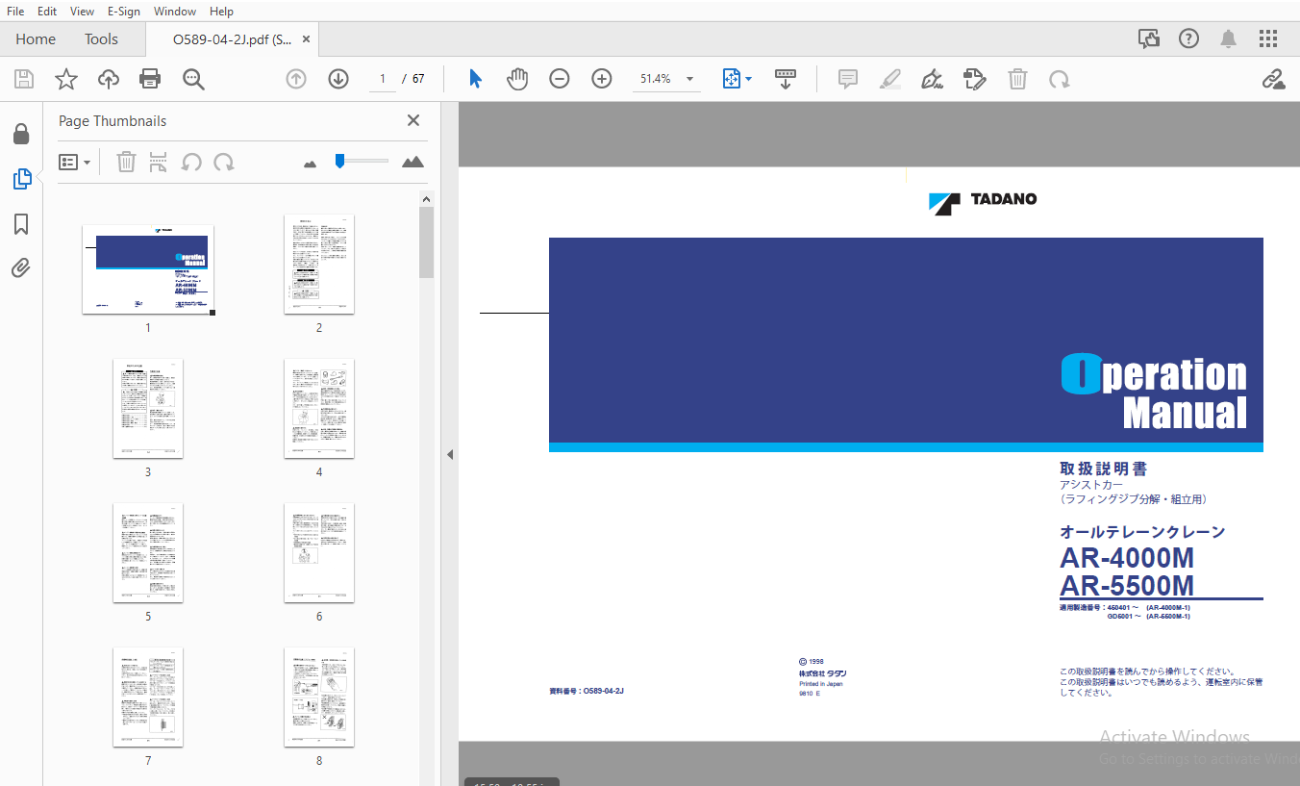Click the Rotate page icon in main toolbar
The image size is (1300, 786).
[x=1060, y=79]
